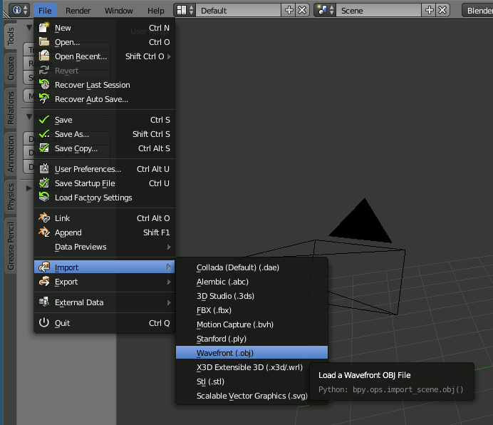Screen dimensions: 493x425
Task: Collapse the top tool shelf panel triangle
Action: [29, 27]
